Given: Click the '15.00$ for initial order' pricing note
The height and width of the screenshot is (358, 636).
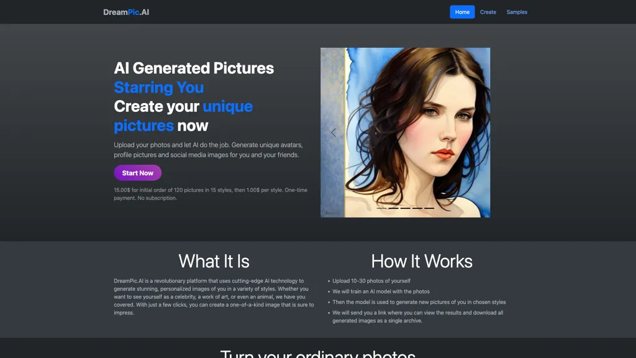Looking at the screenshot, I should (211, 194).
